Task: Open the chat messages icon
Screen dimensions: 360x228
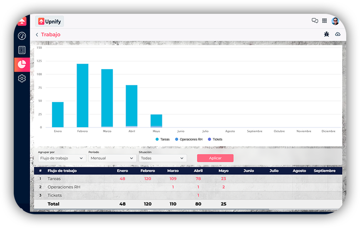Action: pos(315,21)
